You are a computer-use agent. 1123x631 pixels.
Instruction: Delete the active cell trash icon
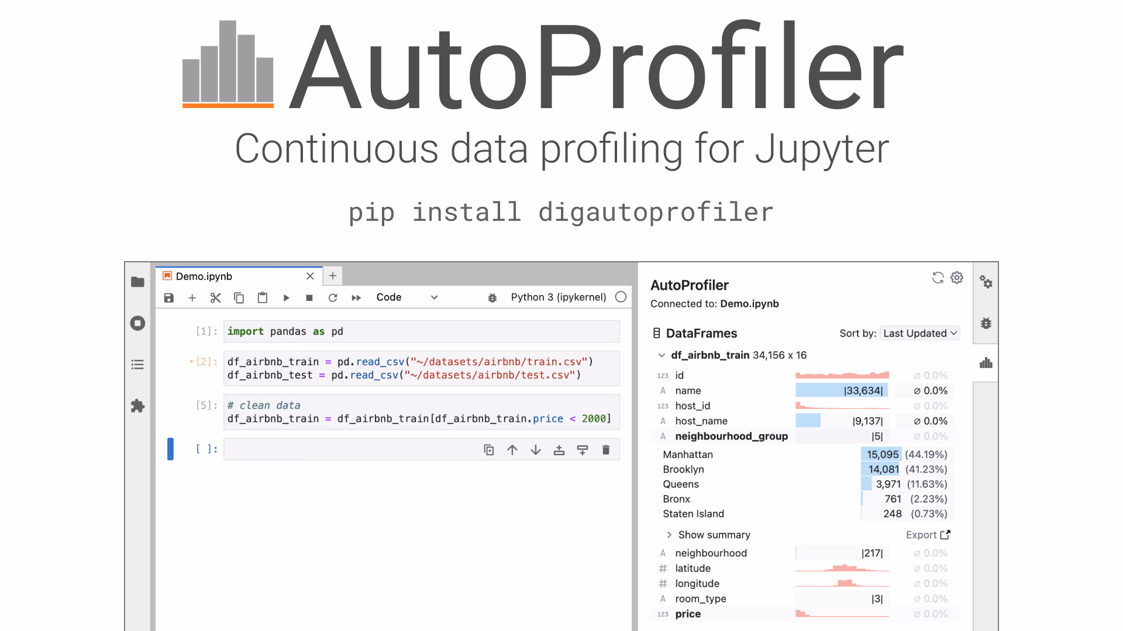(x=606, y=449)
